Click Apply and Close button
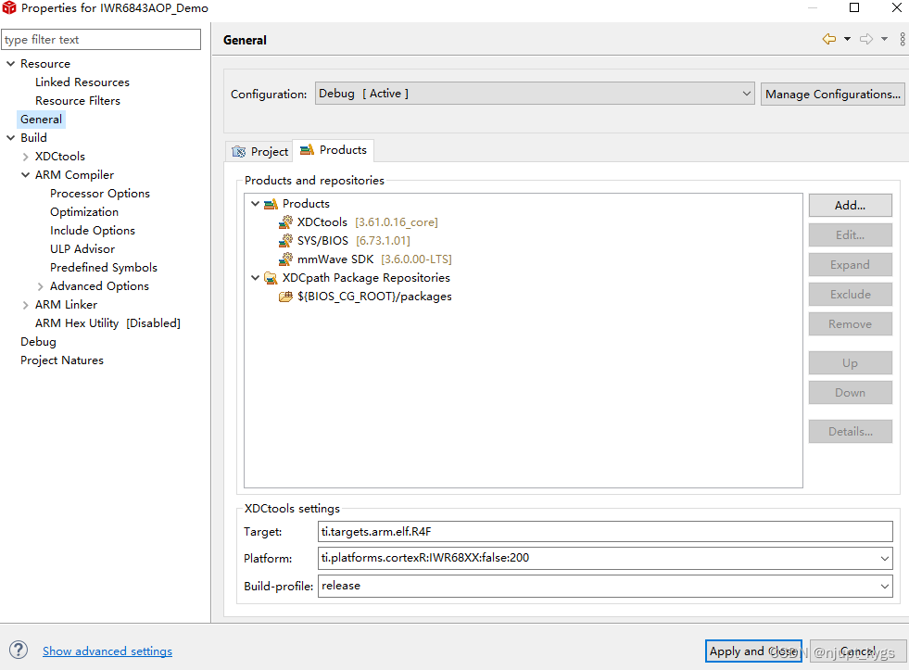909x670 pixels. click(x=753, y=651)
